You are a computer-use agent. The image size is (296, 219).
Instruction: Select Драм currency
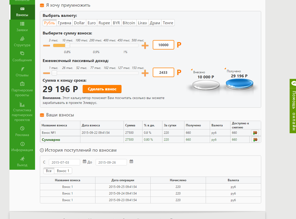tap(155, 23)
